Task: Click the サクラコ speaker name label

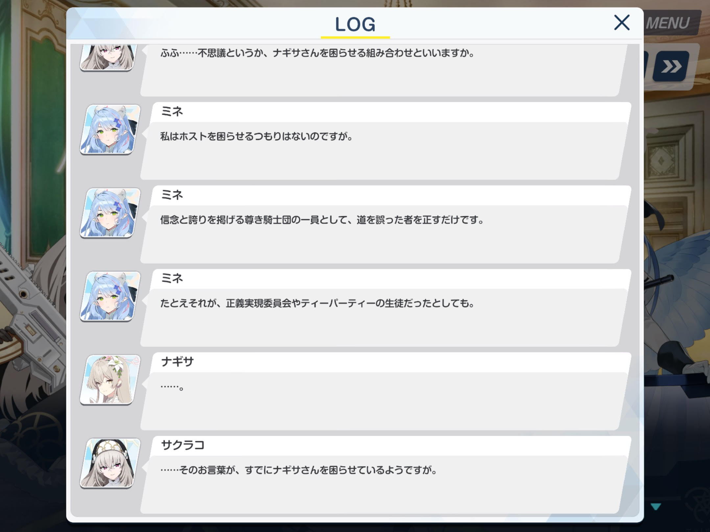Action: tap(183, 445)
